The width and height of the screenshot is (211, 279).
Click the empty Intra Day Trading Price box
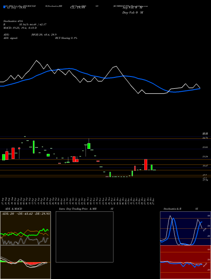84,237
